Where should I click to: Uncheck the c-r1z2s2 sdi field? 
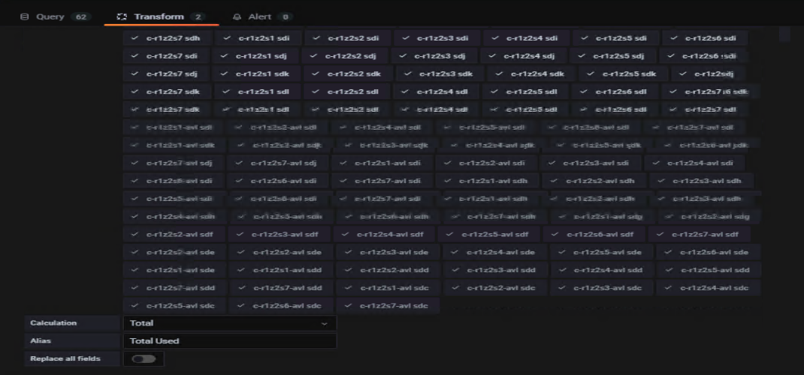click(347, 37)
